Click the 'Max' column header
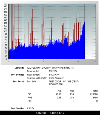This screenshot has width=100, height=115. point(72,91)
